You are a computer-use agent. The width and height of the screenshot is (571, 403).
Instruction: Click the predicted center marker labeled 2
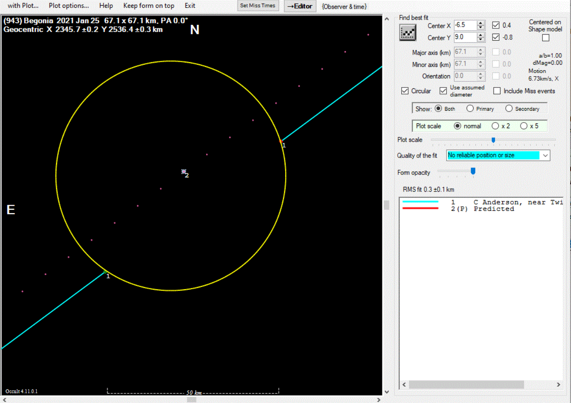(x=184, y=172)
